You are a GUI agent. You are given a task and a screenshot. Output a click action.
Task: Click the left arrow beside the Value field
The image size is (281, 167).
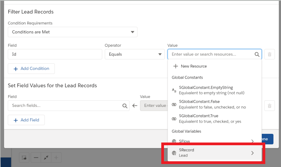135,106
